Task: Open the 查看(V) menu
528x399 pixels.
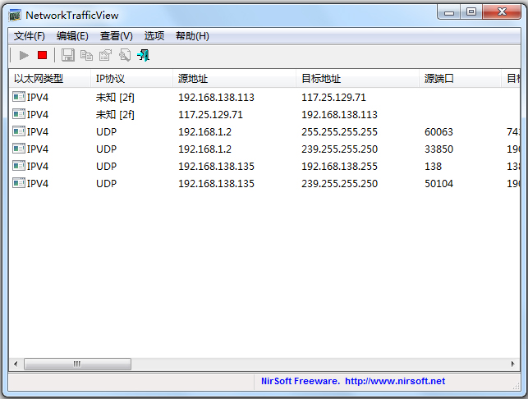Action: click(x=116, y=35)
